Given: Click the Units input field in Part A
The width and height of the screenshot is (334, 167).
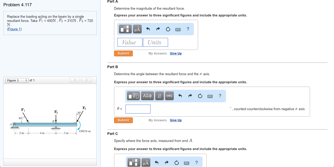Looking at the screenshot, I should pos(155,42).
